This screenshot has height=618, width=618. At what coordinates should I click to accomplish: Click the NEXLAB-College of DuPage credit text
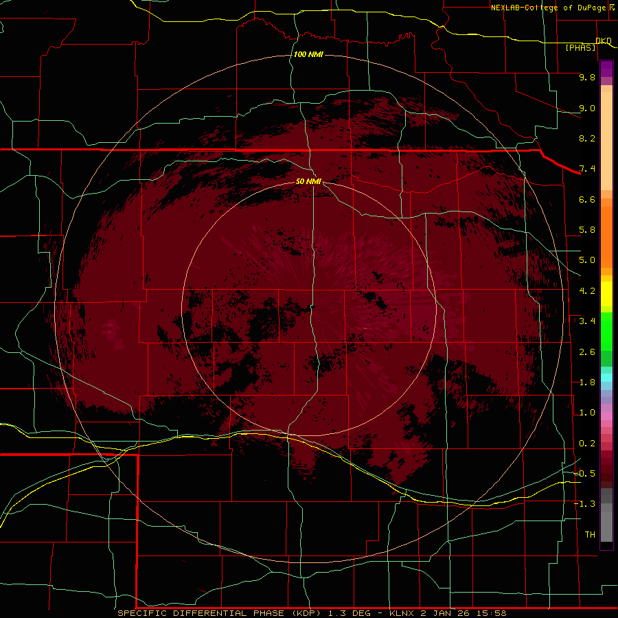(548, 8)
